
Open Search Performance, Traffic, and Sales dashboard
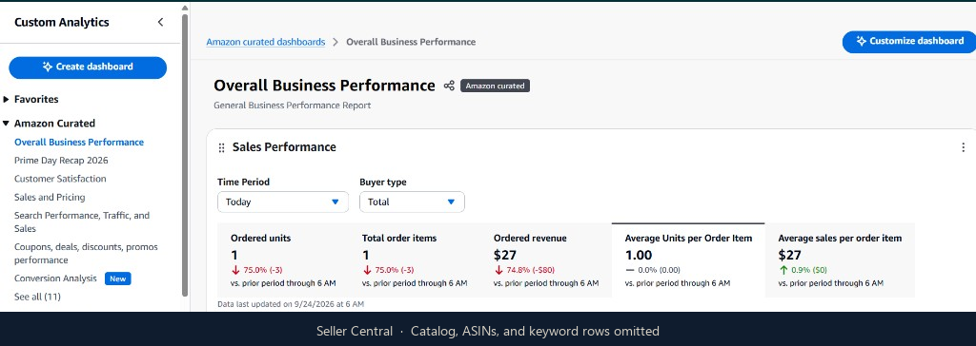[82, 221]
